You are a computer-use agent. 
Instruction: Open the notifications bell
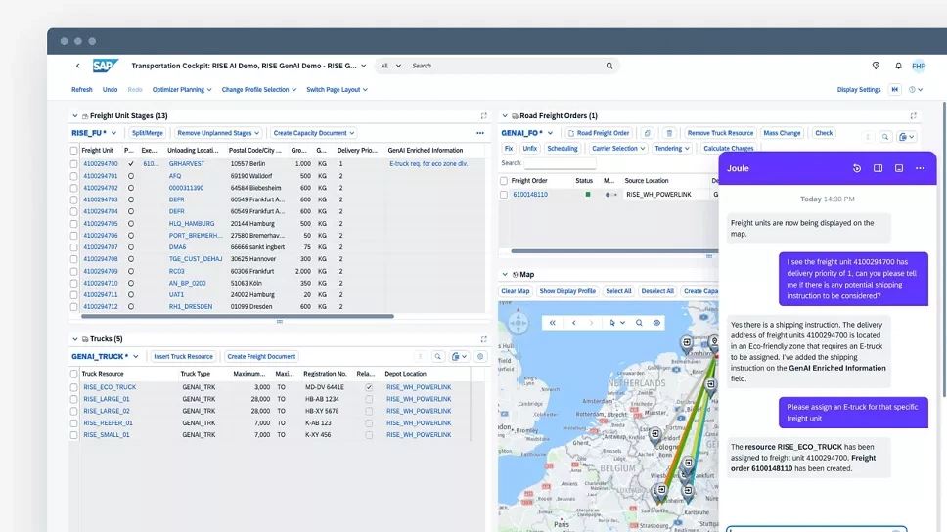pos(898,66)
